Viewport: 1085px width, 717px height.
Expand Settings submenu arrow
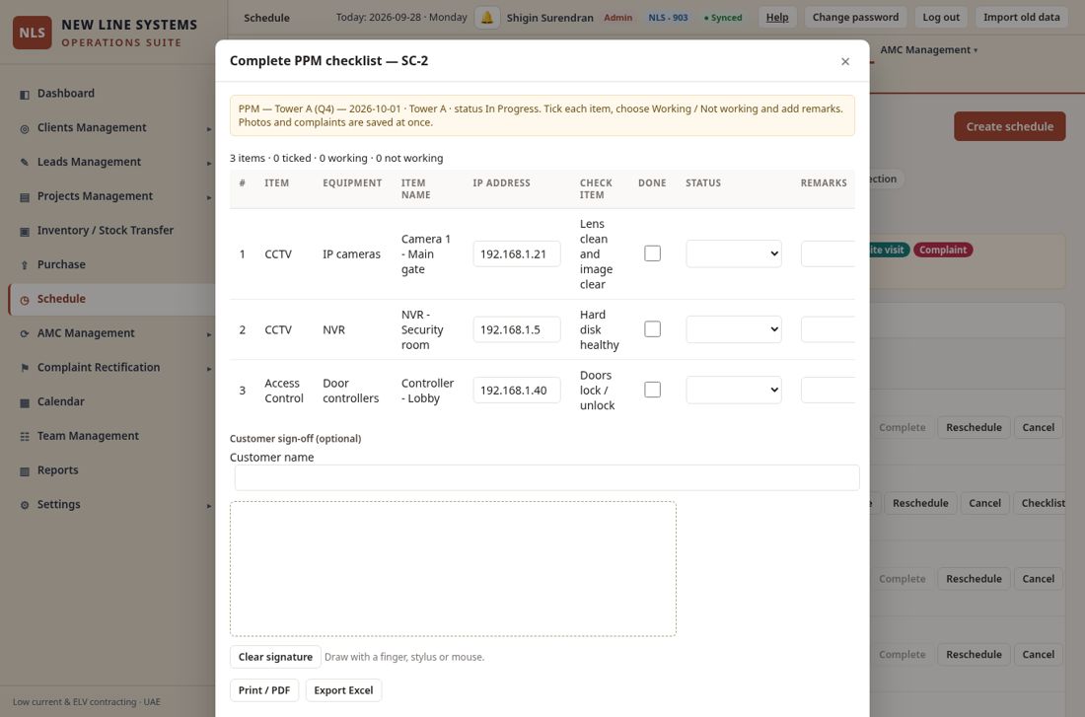(x=208, y=505)
